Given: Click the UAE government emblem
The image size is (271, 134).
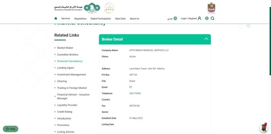Looking at the screenshot, I should coord(211,8).
